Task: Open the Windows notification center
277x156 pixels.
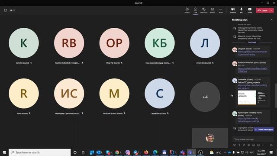Action: tap(271, 152)
